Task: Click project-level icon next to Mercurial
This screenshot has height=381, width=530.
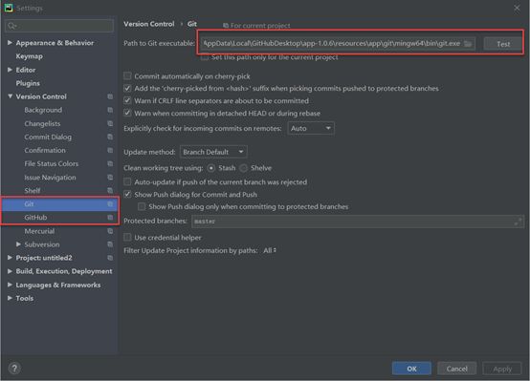Action: [x=110, y=231]
